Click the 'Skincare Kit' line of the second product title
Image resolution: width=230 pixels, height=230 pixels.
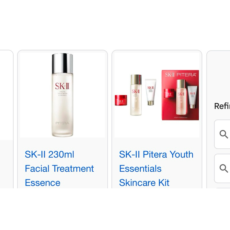pos(145,183)
